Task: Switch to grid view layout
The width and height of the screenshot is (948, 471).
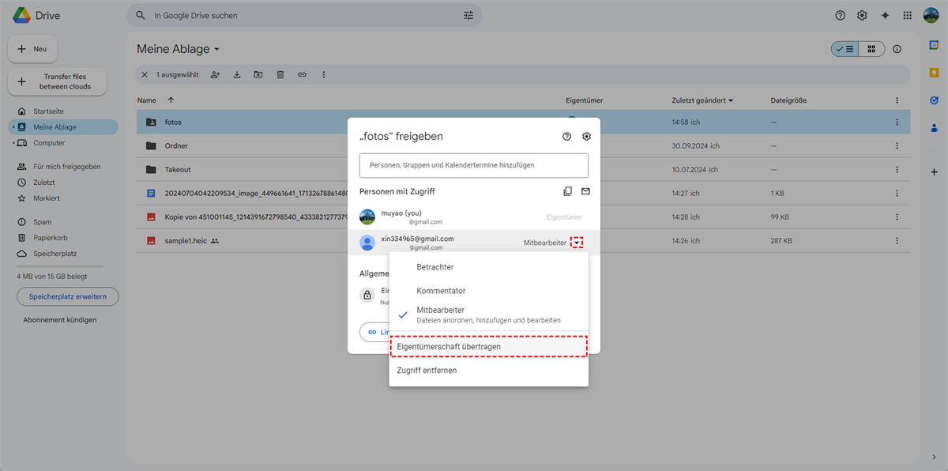Action: [x=871, y=49]
